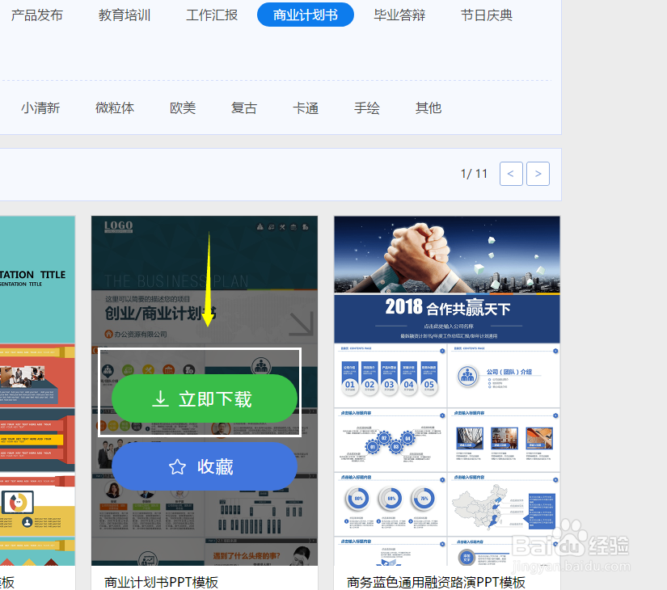Select the 教育培训 category tab
Screen dimensions: 667x590
(x=125, y=15)
